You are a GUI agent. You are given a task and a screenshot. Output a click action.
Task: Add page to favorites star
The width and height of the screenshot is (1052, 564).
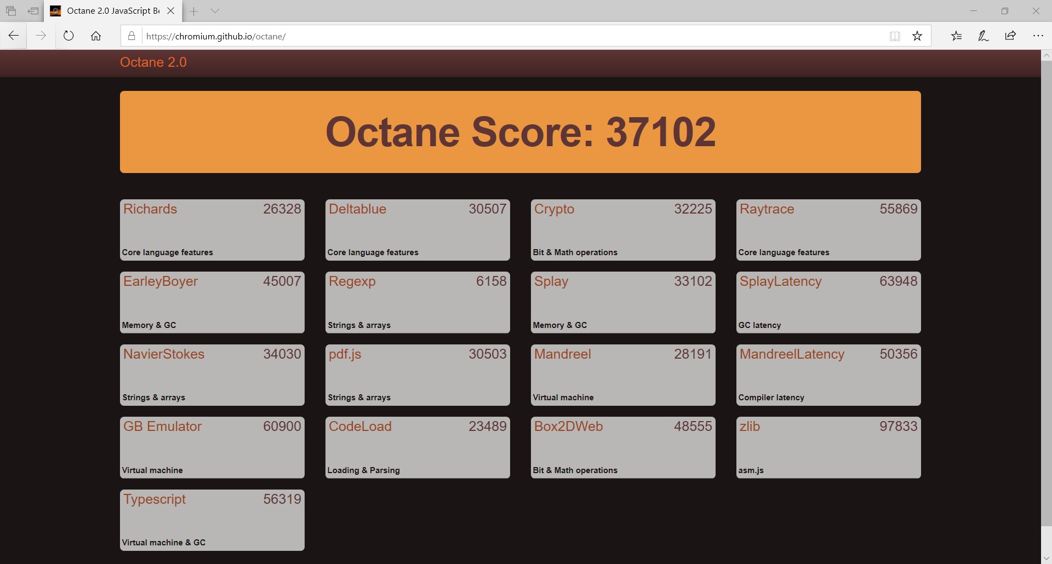pyautogui.click(x=917, y=36)
